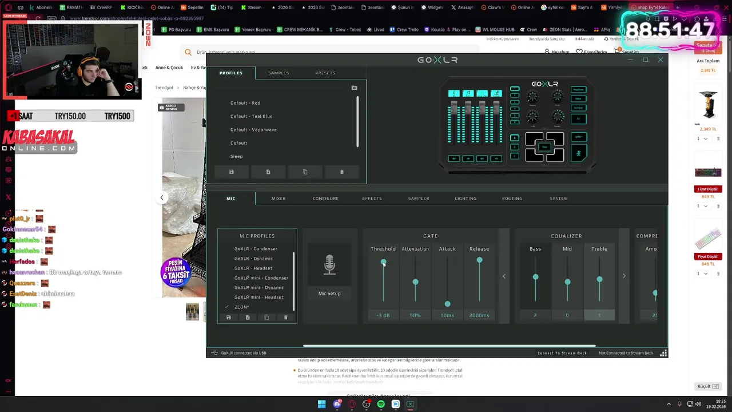Select 'Default - Vaporwave' profile
The image size is (732, 412).
253,129
